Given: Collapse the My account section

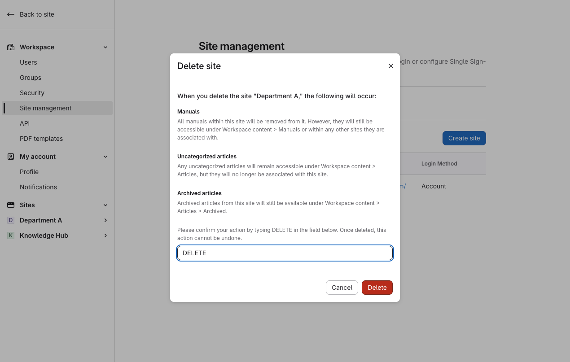Looking at the screenshot, I should (105, 156).
